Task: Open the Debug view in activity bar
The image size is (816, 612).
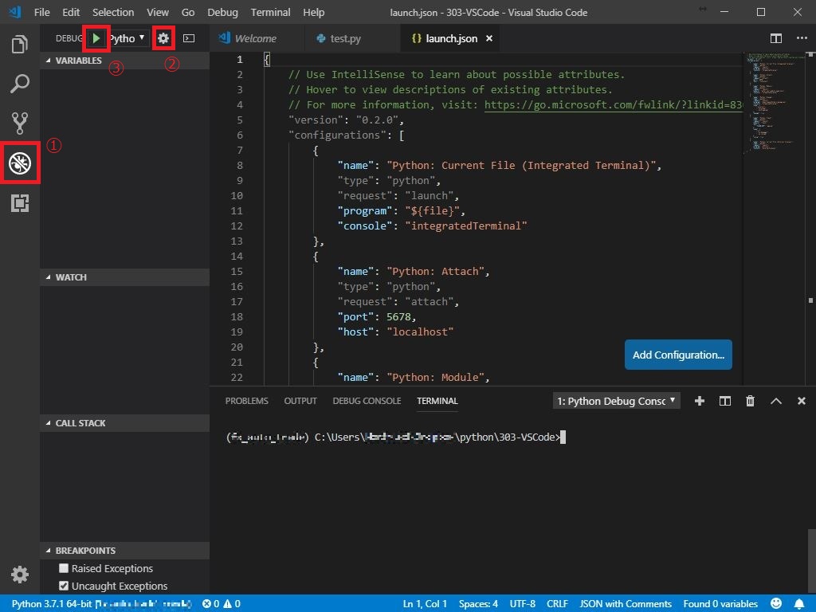Action: [x=20, y=163]
